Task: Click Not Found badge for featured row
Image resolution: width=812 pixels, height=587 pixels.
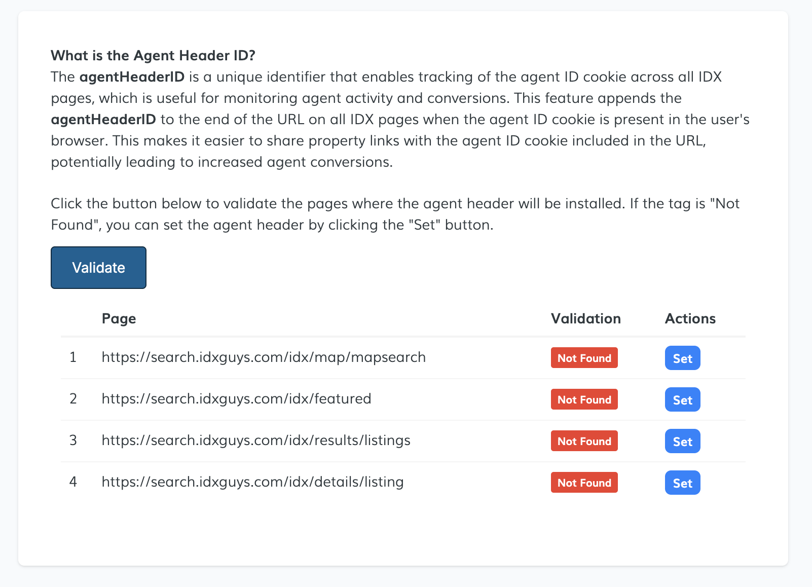Action: point(584,399)
